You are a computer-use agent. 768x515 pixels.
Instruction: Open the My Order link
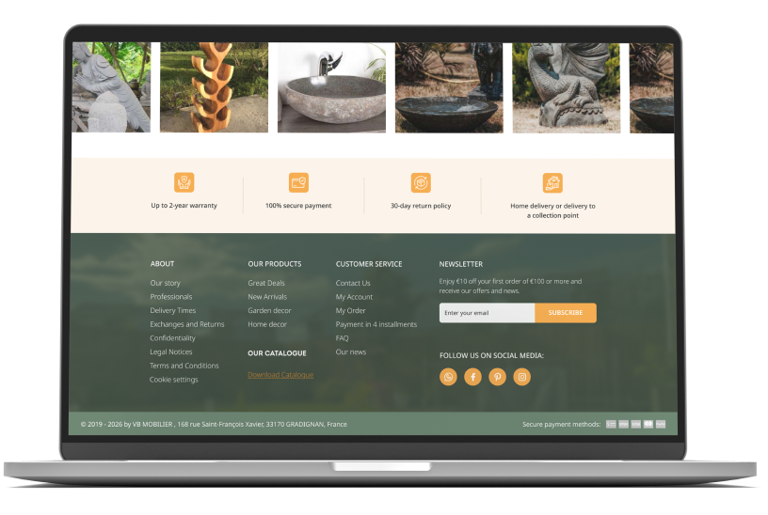(351, 310)
